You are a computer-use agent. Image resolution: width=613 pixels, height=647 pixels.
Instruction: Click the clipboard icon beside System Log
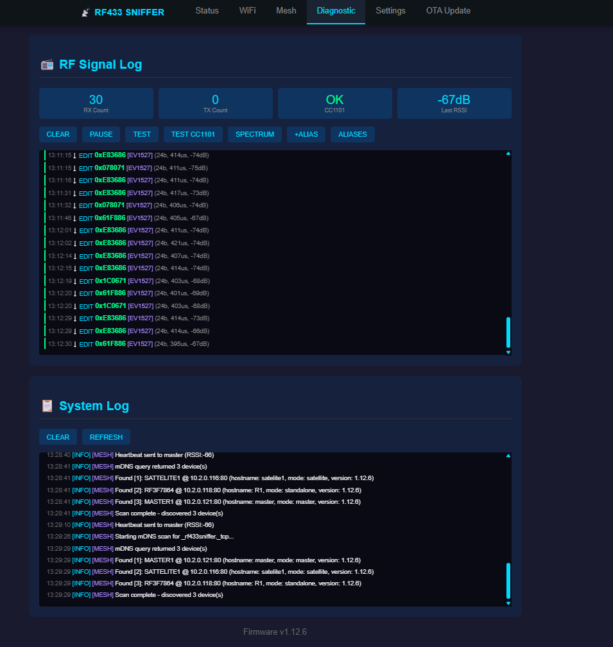(x=47, y=406)
